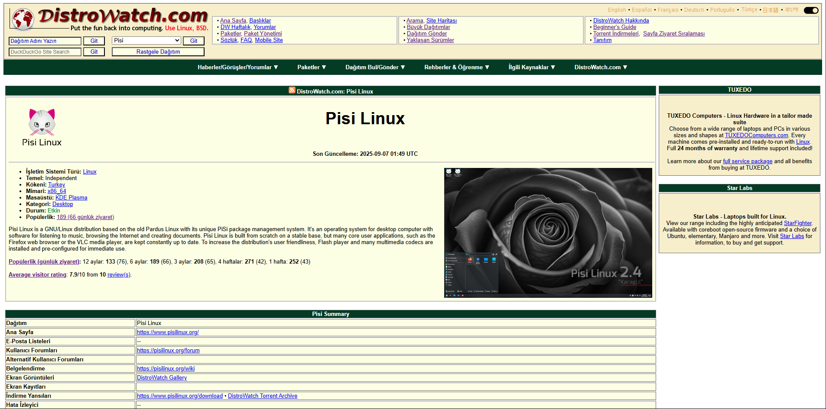Open the Dağıtım Gönder link
The width and height of the screenshot is (826, 409).
[x=427, y=33]
